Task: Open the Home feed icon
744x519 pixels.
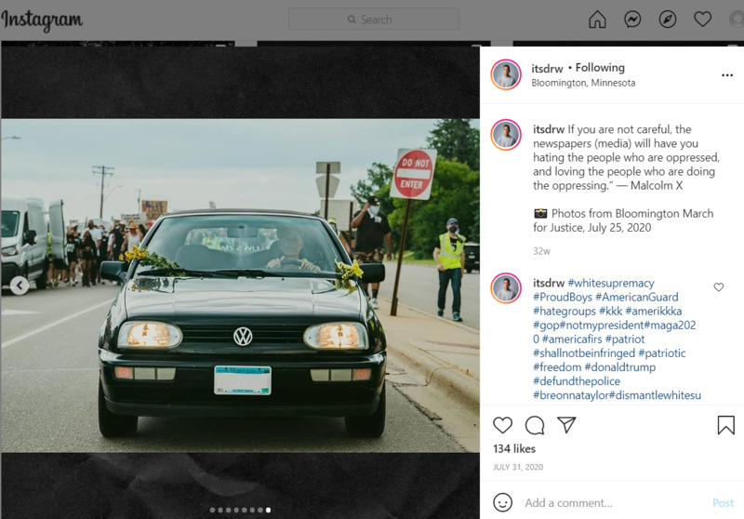Action: tap(597, 20)
